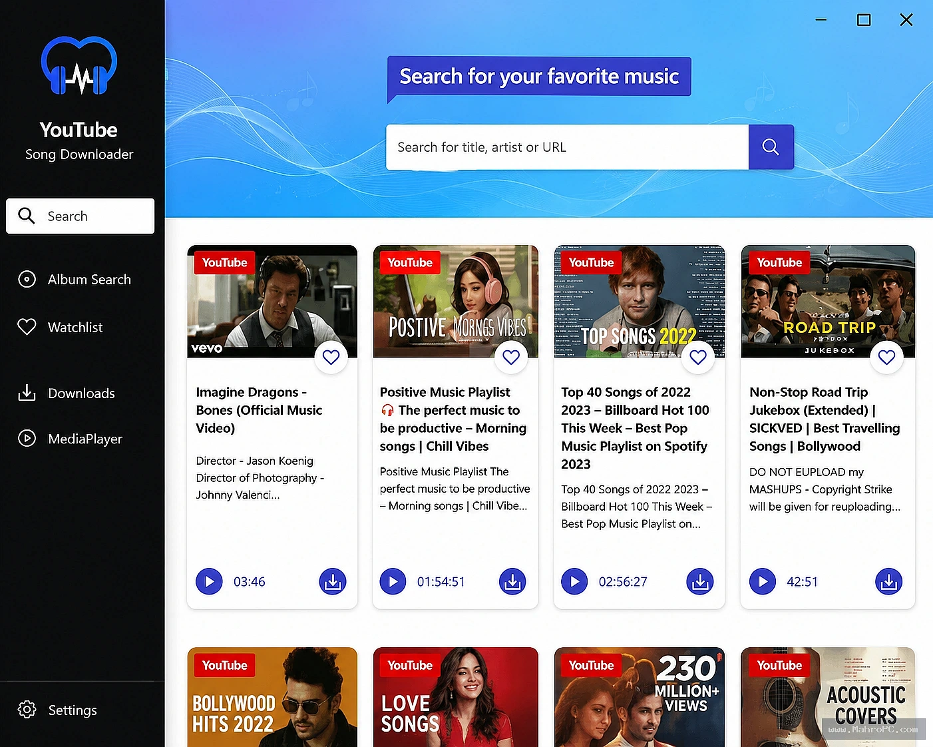
Task: Click the 03:46 duration label
Action: [x=250, y=581]
